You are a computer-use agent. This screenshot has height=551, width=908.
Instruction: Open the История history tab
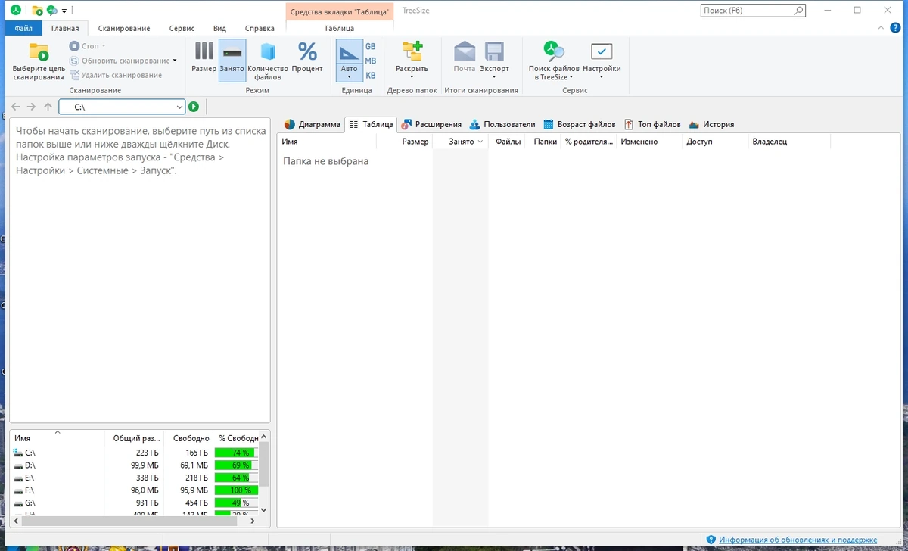click(x=711, y=124)
